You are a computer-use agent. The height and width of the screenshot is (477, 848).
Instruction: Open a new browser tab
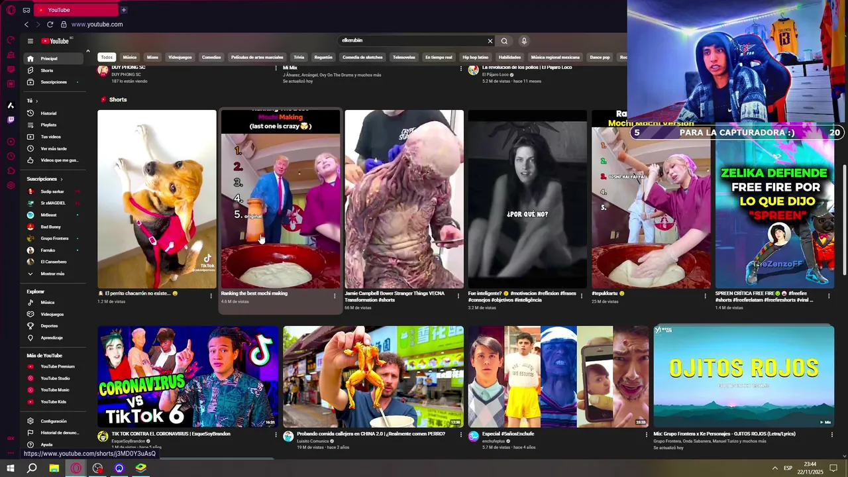coord(124,10)
